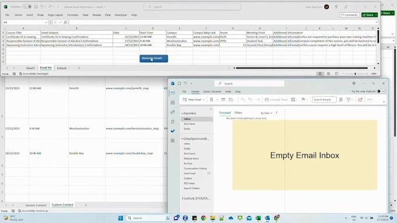The width and height of the screenshot is (397, 223).
Task: Open the People view in Outlook sidebar
Action: (173, 112)
